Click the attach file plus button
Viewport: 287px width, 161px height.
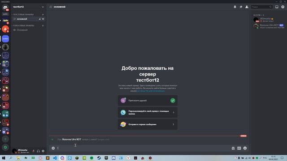(x=53, y=148)
